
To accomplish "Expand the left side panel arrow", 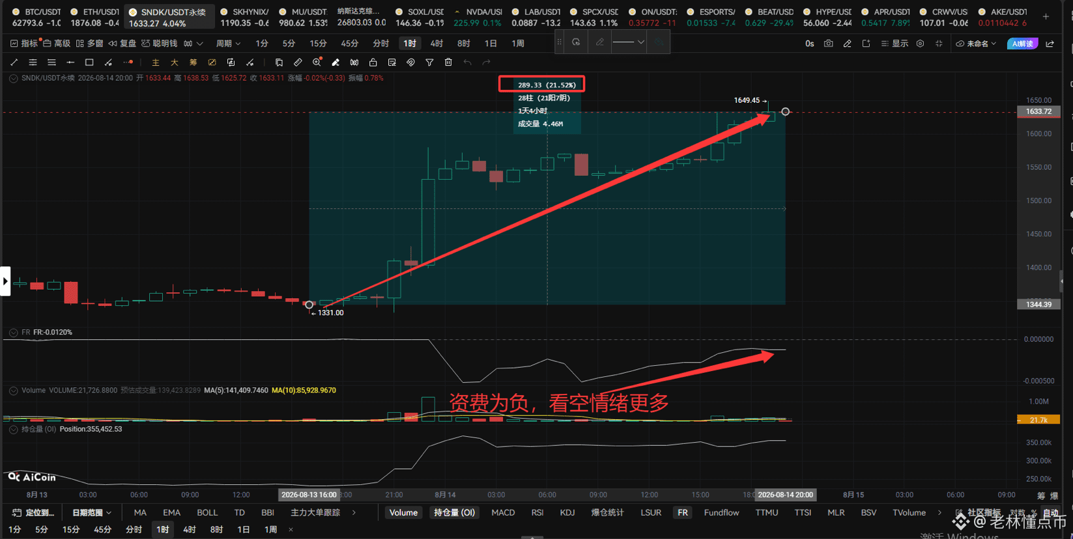I will click(x=5, y=281).
